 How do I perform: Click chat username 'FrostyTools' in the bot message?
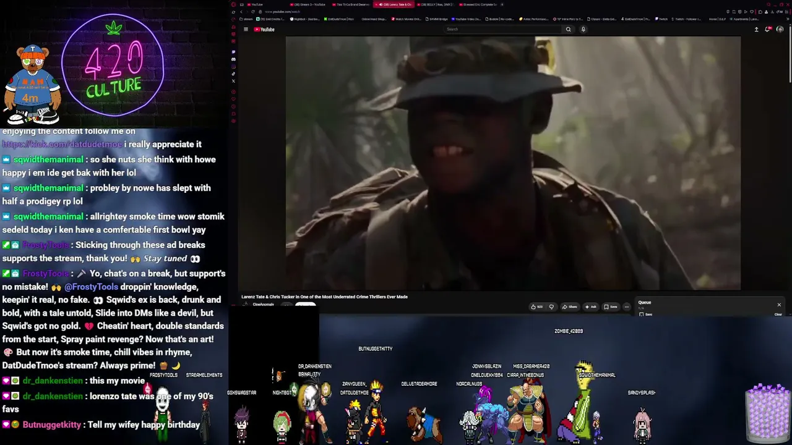tap(46, 273)
